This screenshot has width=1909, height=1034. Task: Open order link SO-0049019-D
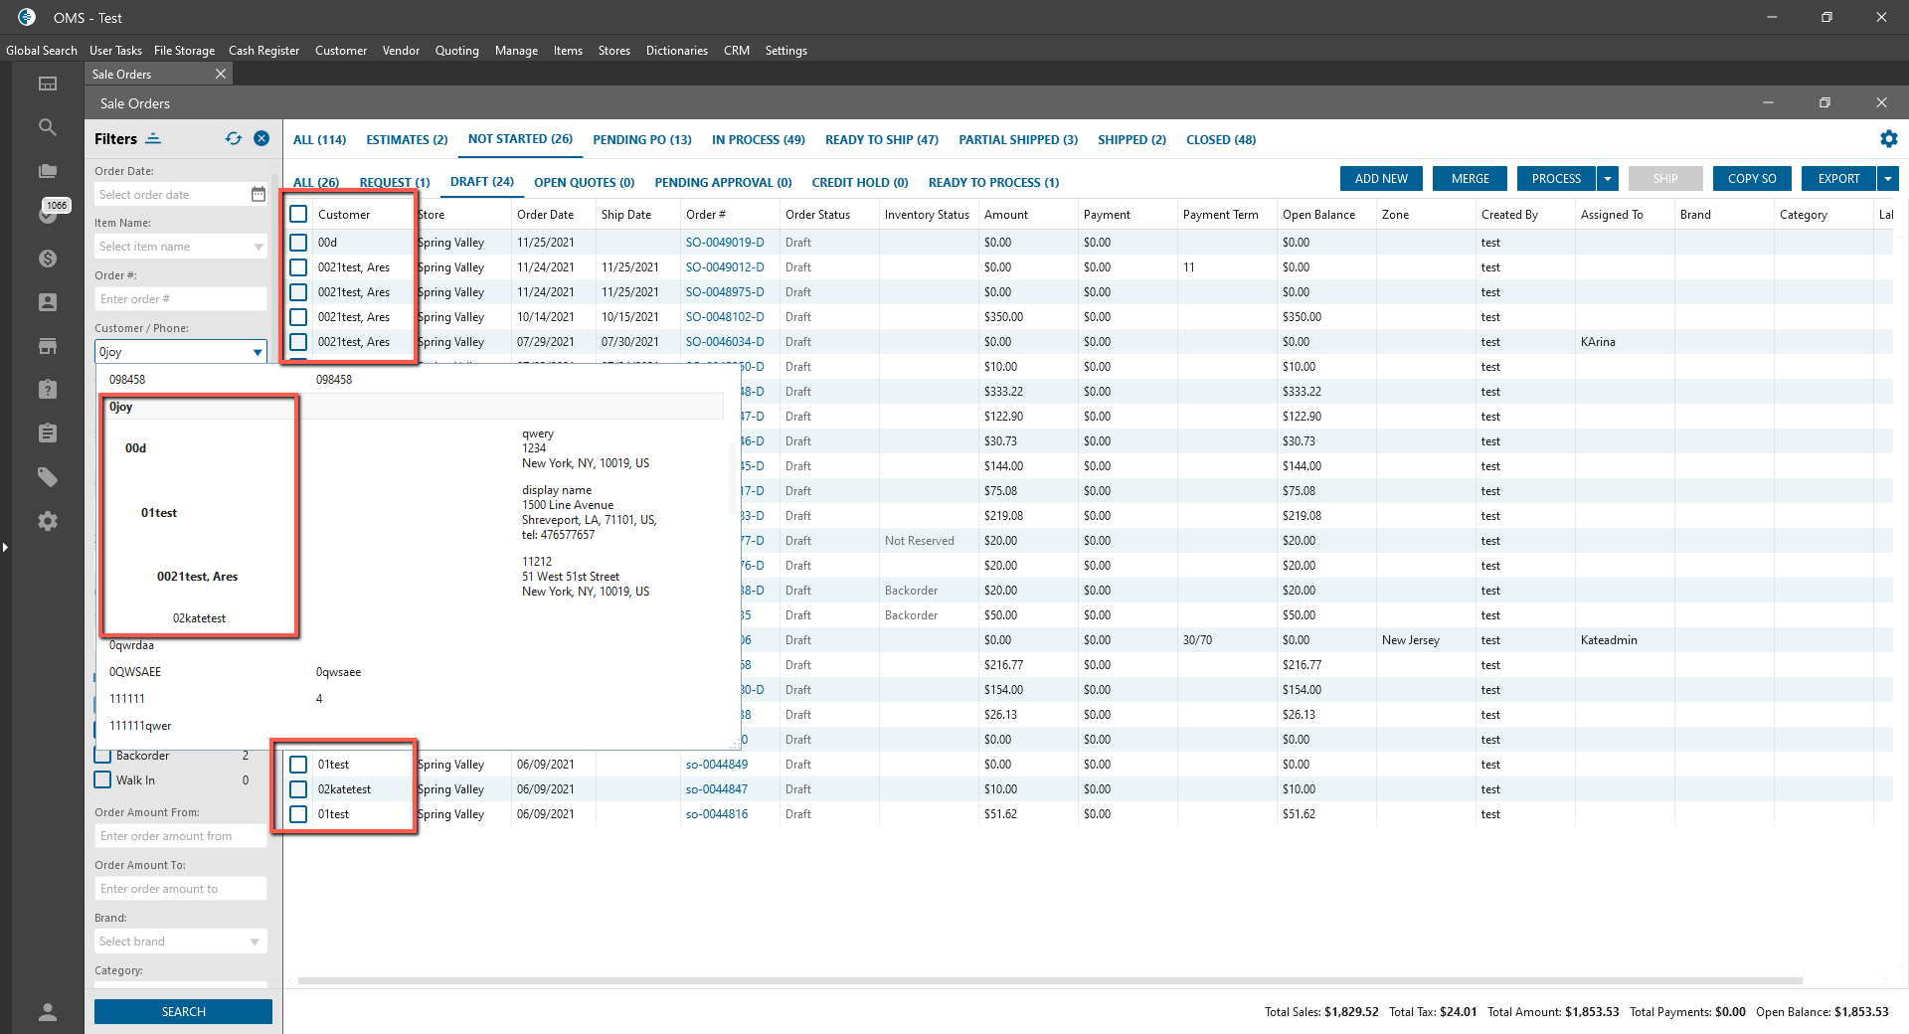point(724,243)
